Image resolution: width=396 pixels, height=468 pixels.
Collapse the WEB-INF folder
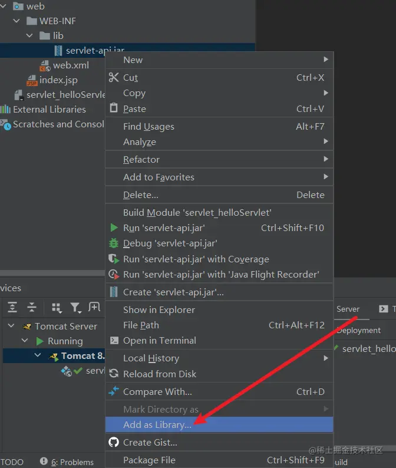pyautogui.click(x=16, y=21)
